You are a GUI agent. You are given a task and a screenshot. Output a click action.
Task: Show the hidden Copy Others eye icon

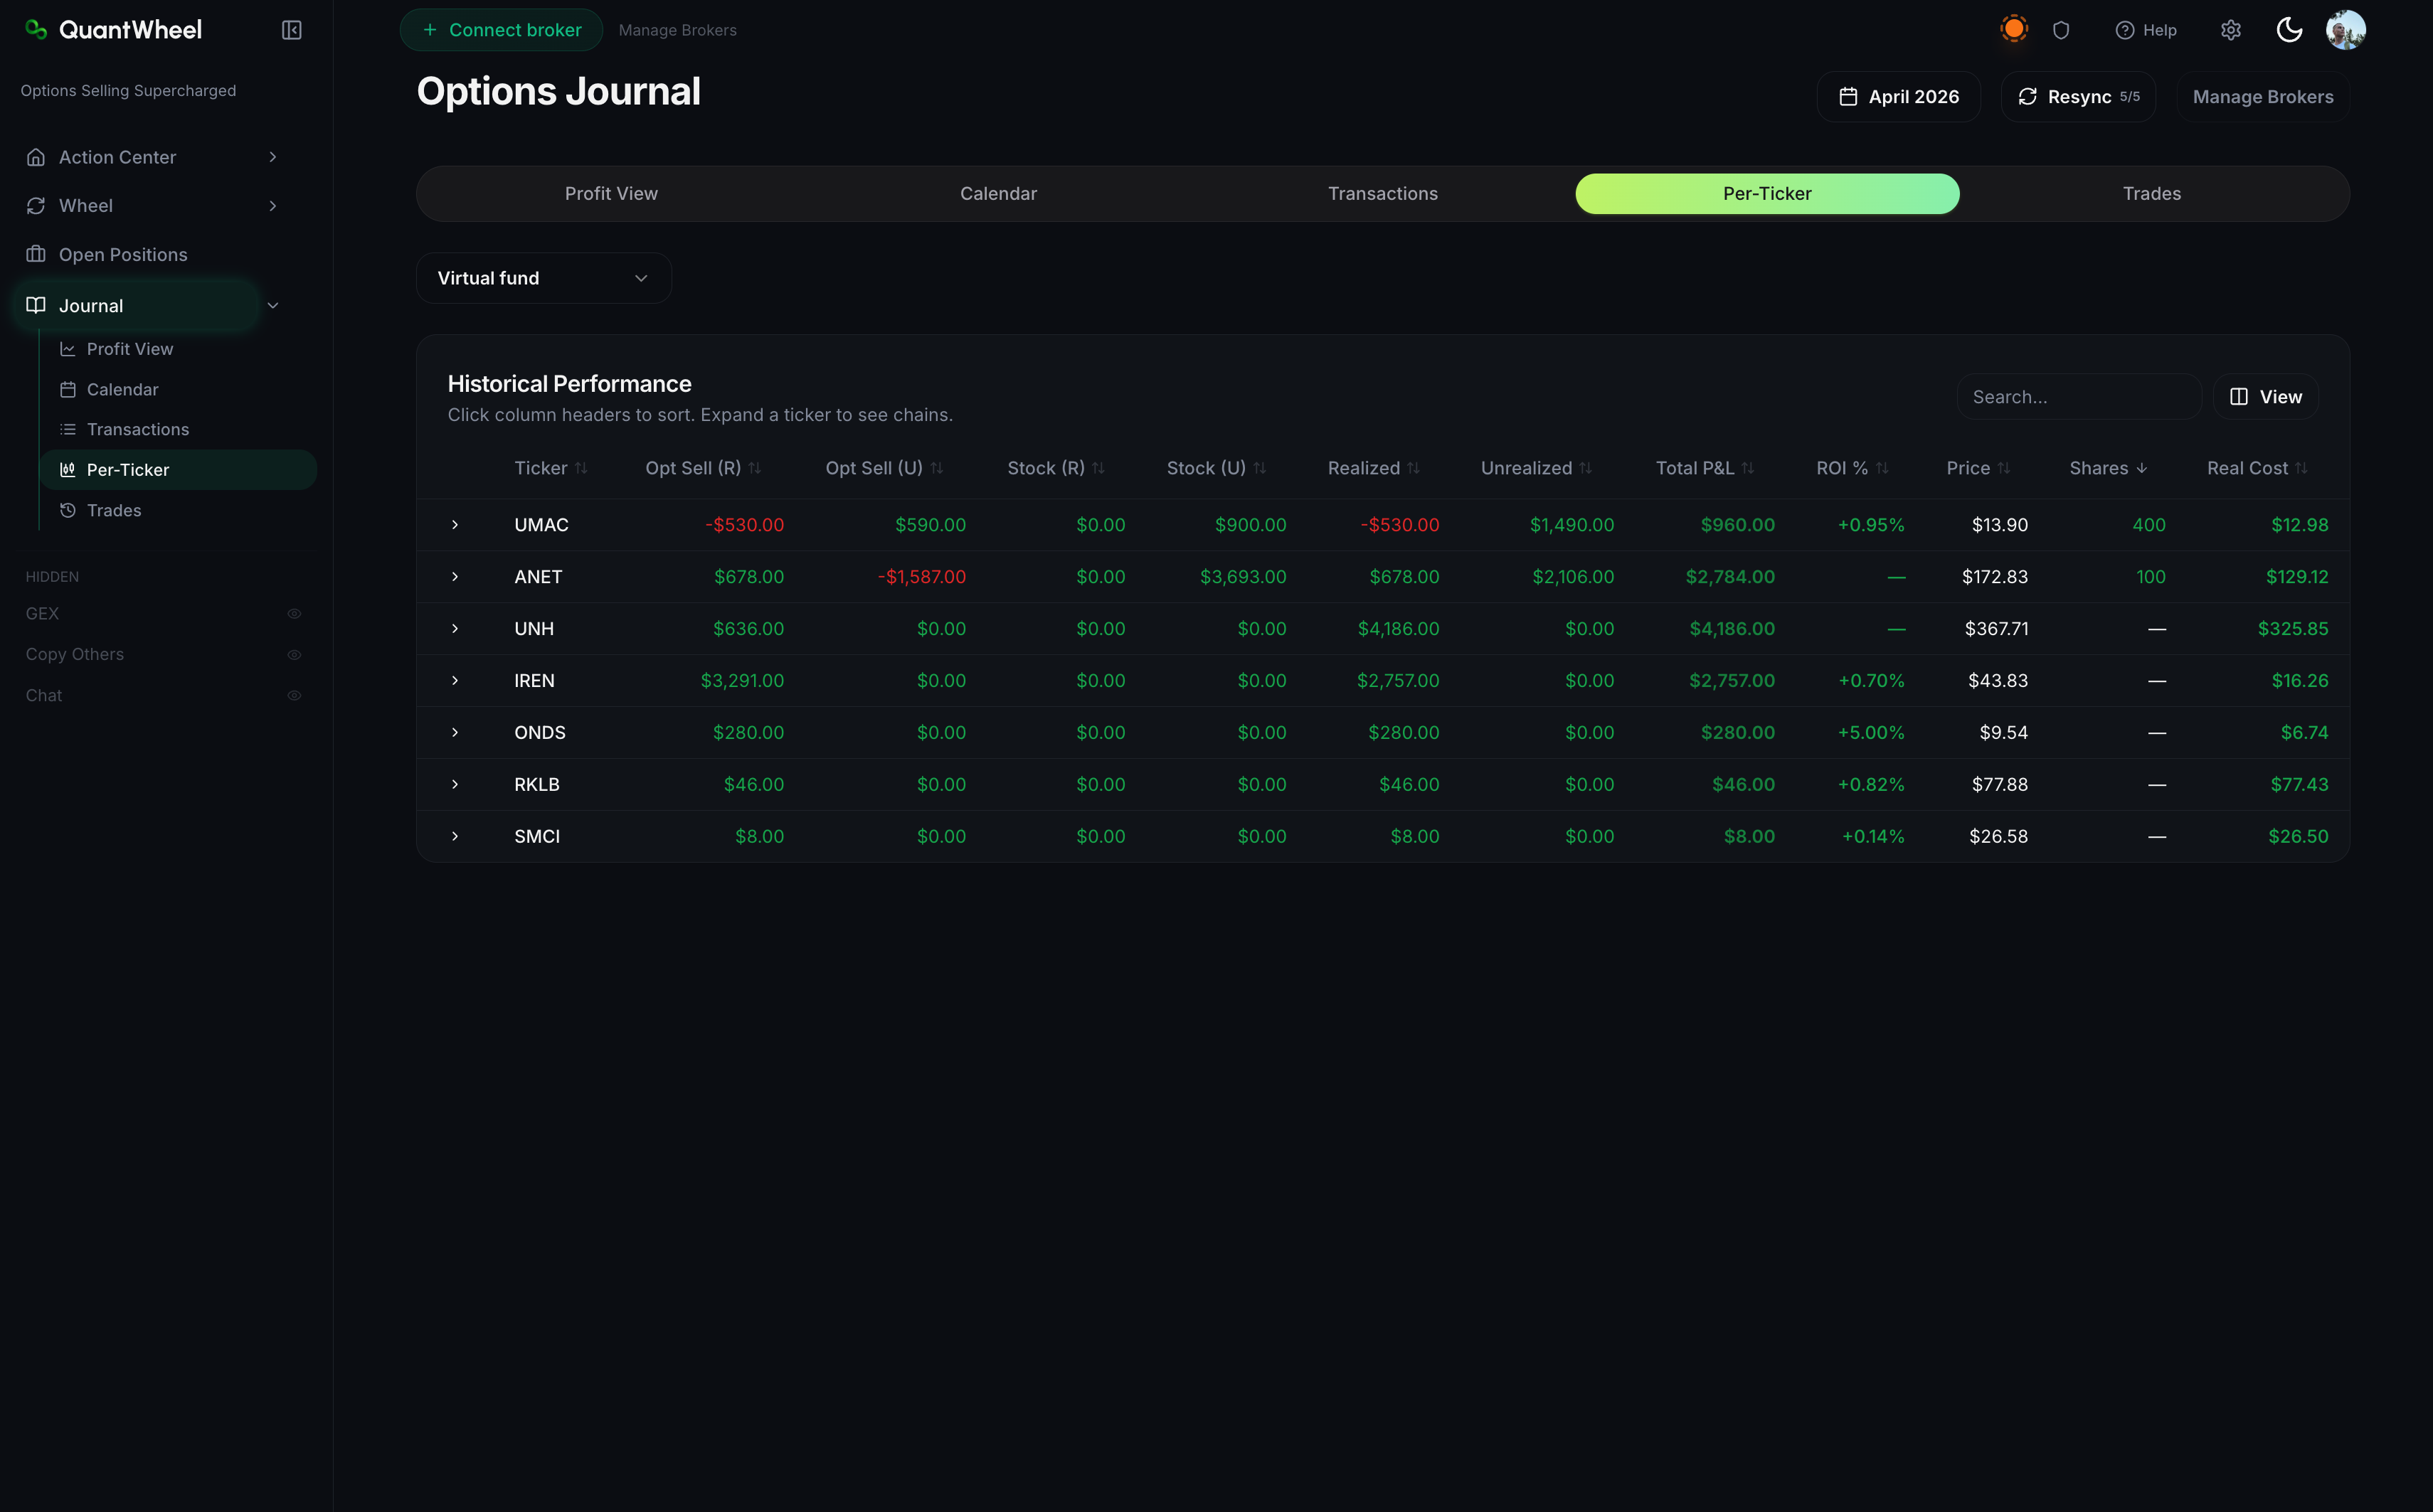(294, 655)
